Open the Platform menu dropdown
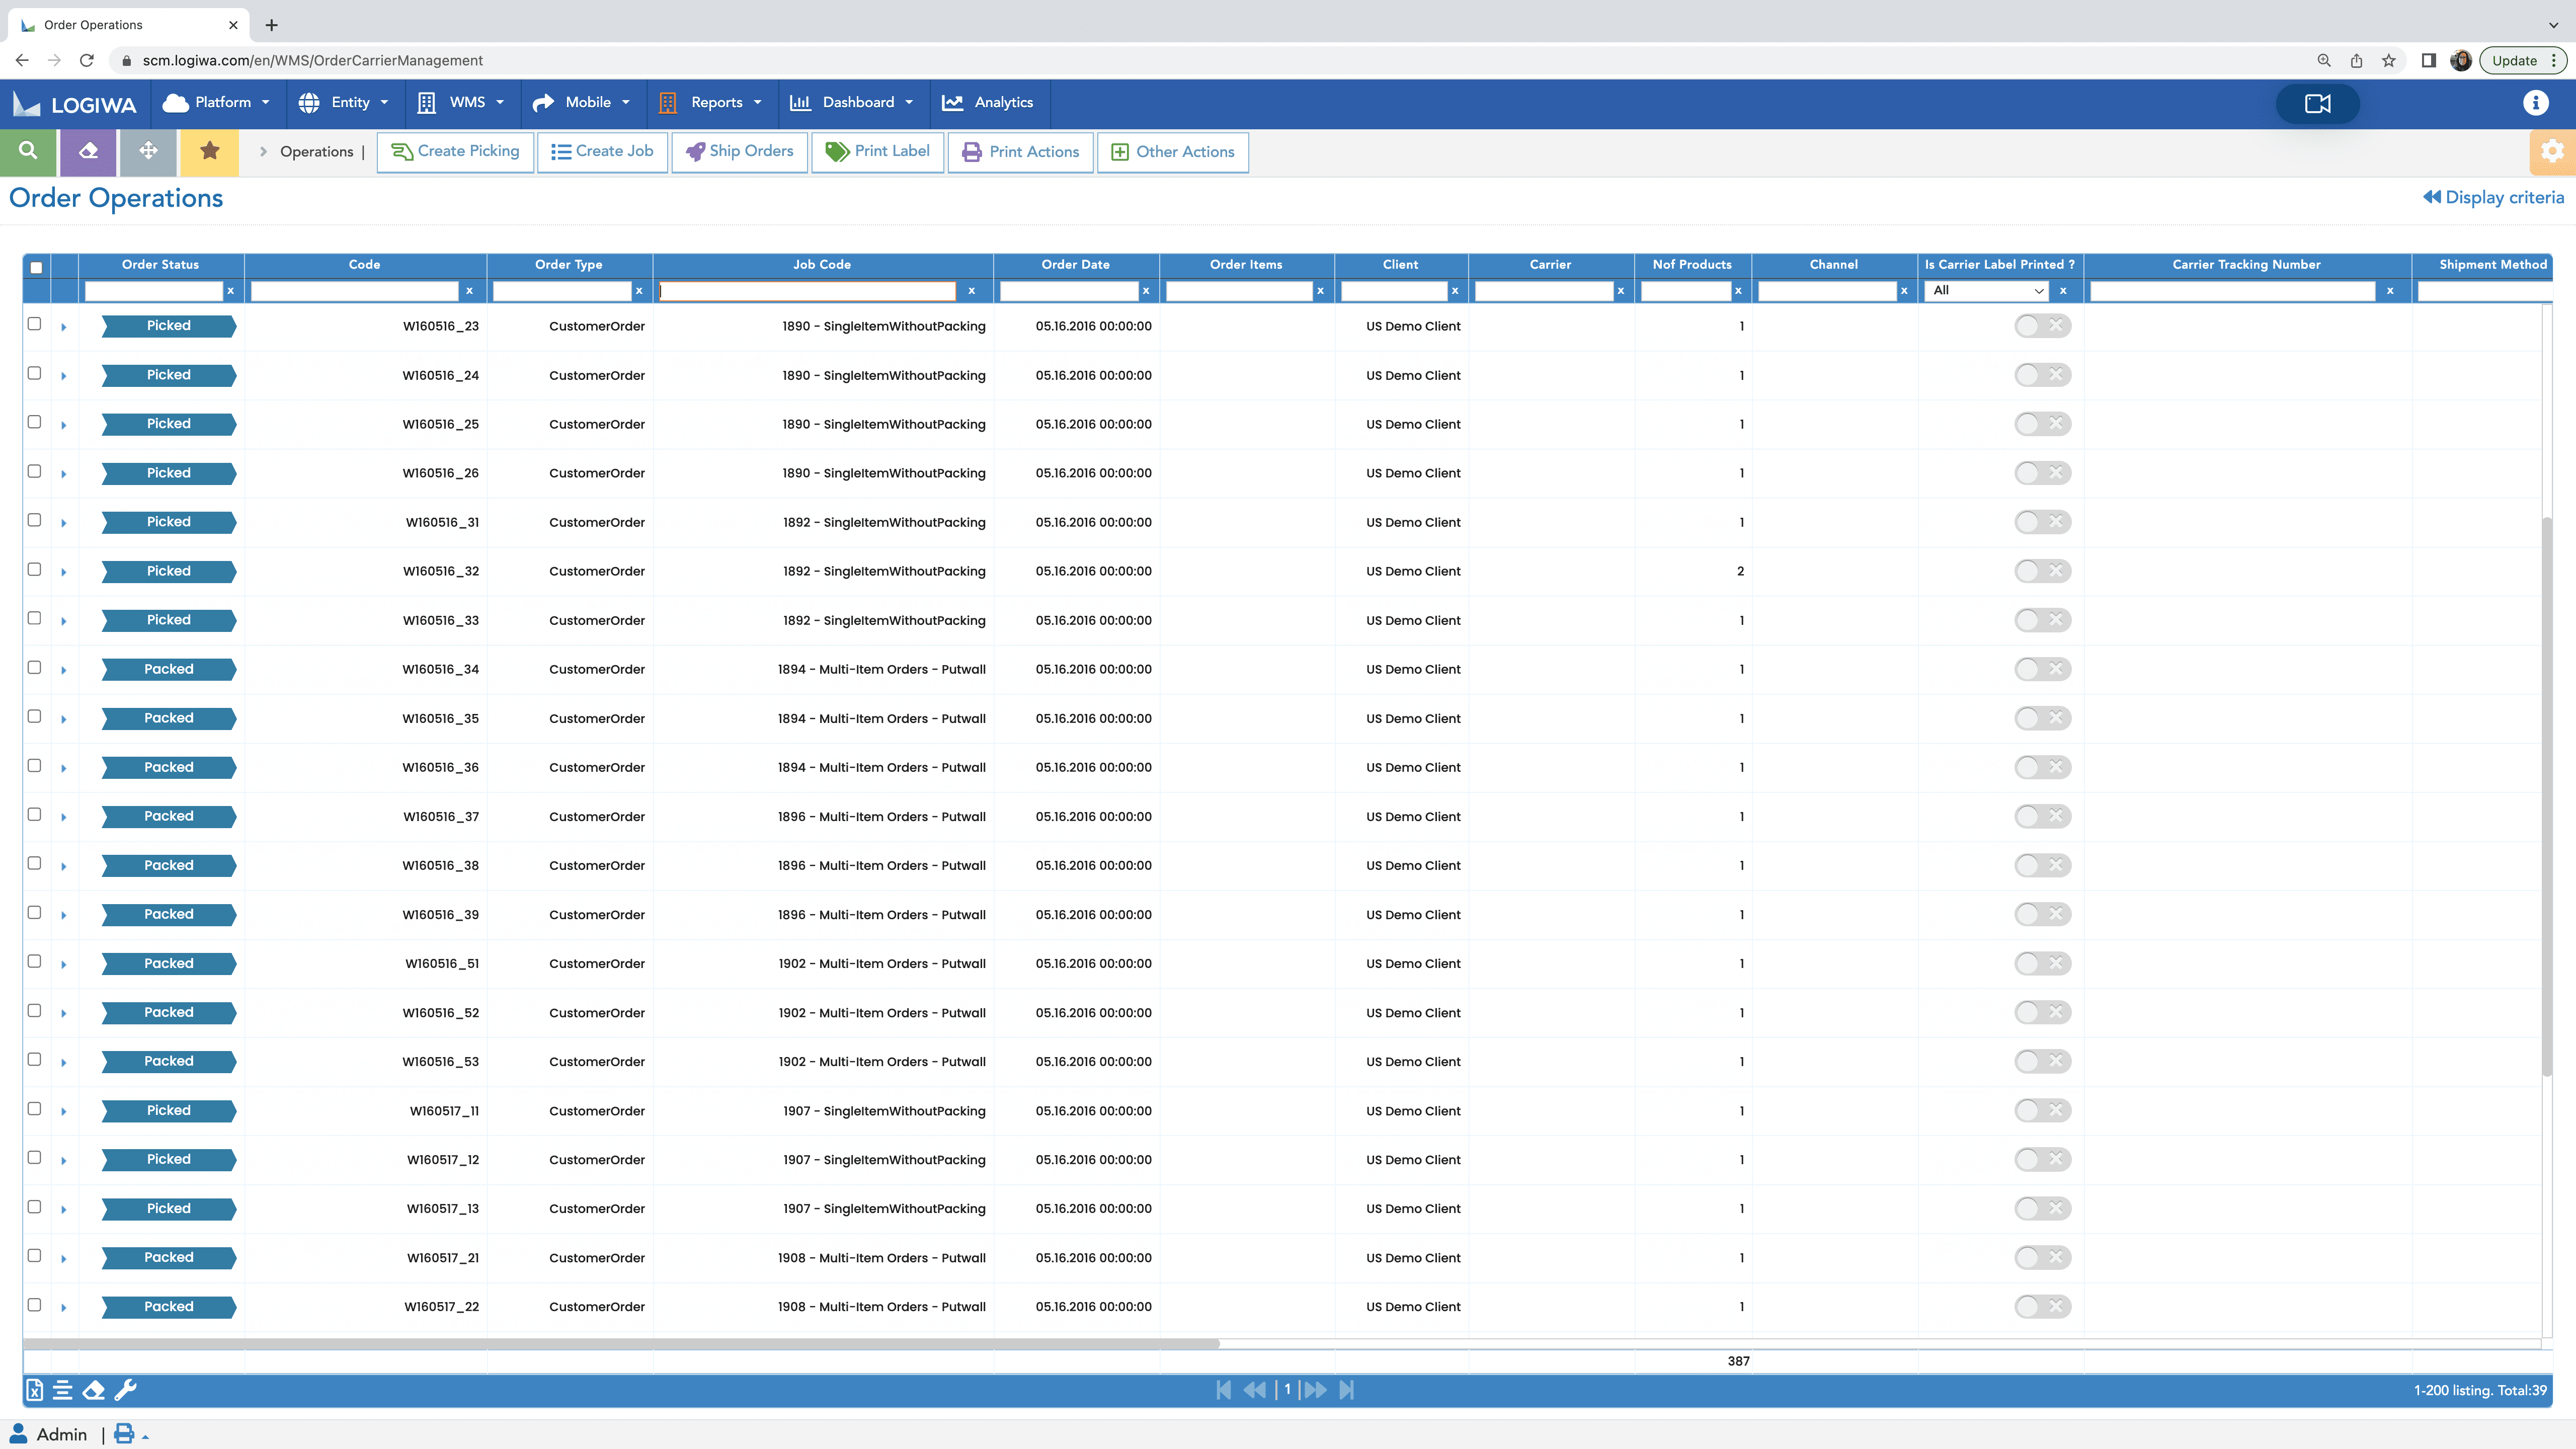The width and height of the screenshot is (2576, 1449). pos(217,103)
